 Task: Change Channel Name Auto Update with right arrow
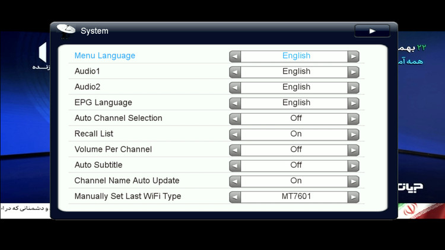353,181
